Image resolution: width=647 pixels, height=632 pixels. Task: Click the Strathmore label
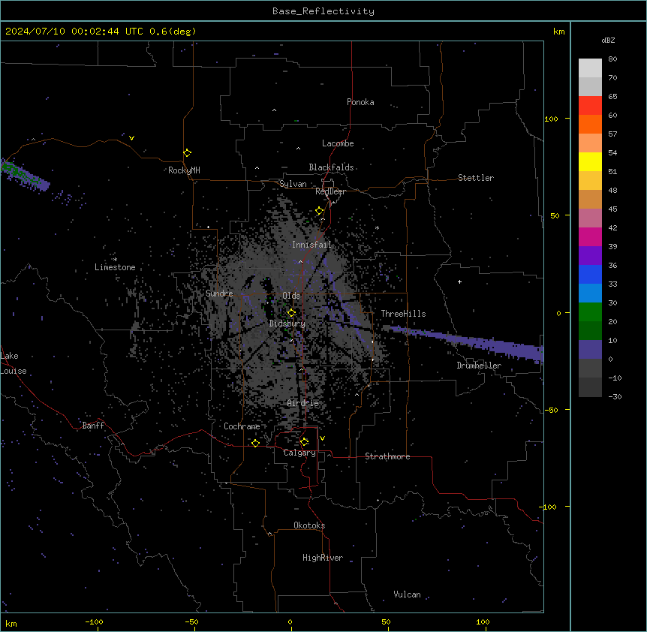(x=387, y=456)
